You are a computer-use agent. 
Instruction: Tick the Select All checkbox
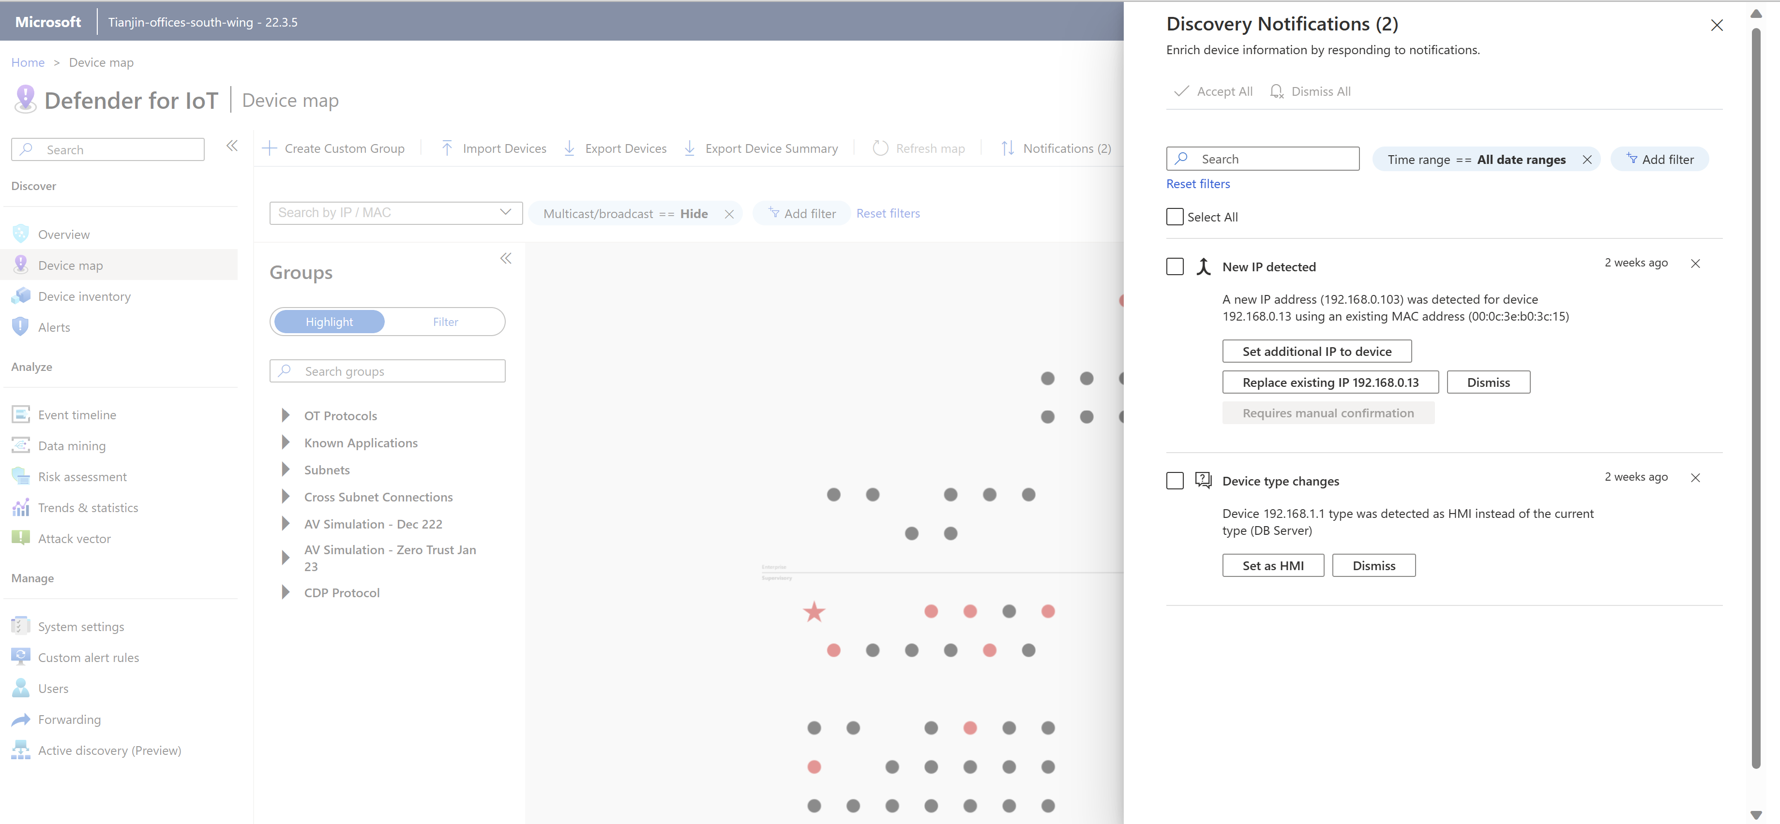click(x=1175, y=216)
